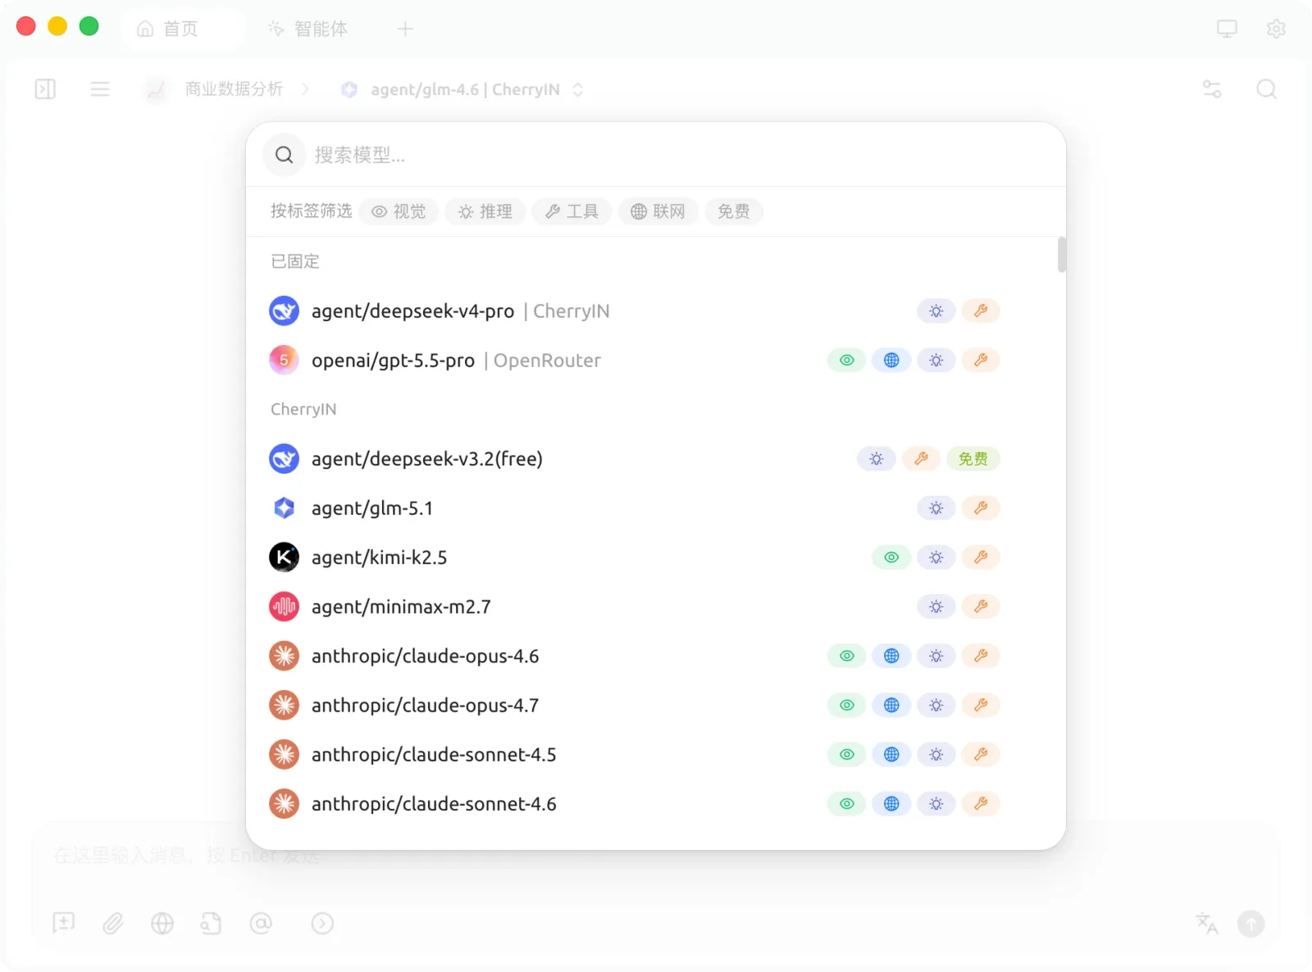1312x972 pixels.
Task: Enable web search globe icon in input bar
Action: point(162,924)
